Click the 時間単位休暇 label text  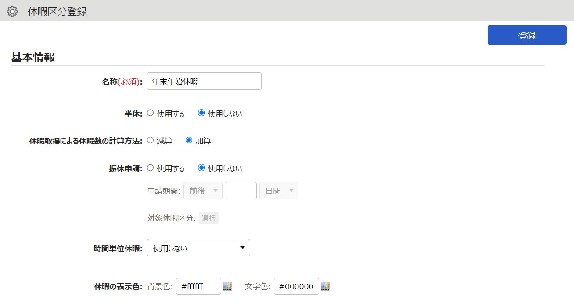click(x=118, y=248)
